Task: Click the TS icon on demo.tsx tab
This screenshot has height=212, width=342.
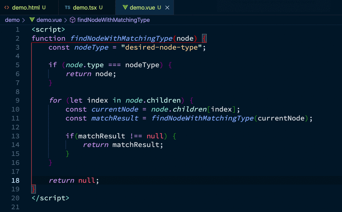Action: (67, 7)
